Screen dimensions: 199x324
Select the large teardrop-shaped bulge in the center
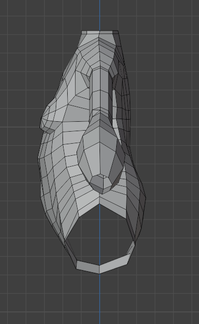[x=101, y=153]
